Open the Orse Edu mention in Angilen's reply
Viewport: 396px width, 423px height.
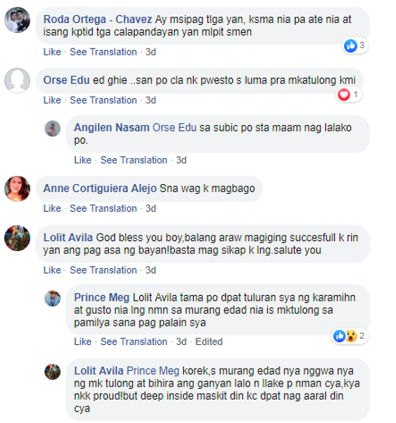click(175, 127)
